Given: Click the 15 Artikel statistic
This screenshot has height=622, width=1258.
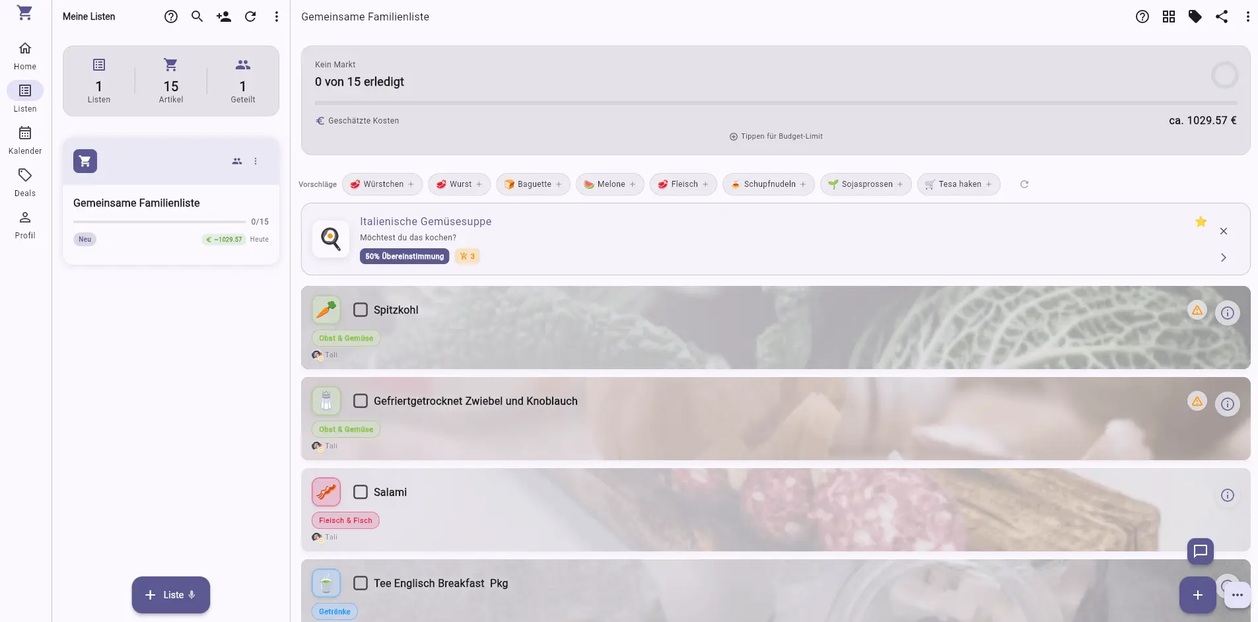Looking at the screenshot, I should pos(171,81).
